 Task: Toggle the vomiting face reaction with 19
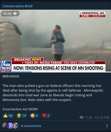pyautogui.click(x=22, y=116)
